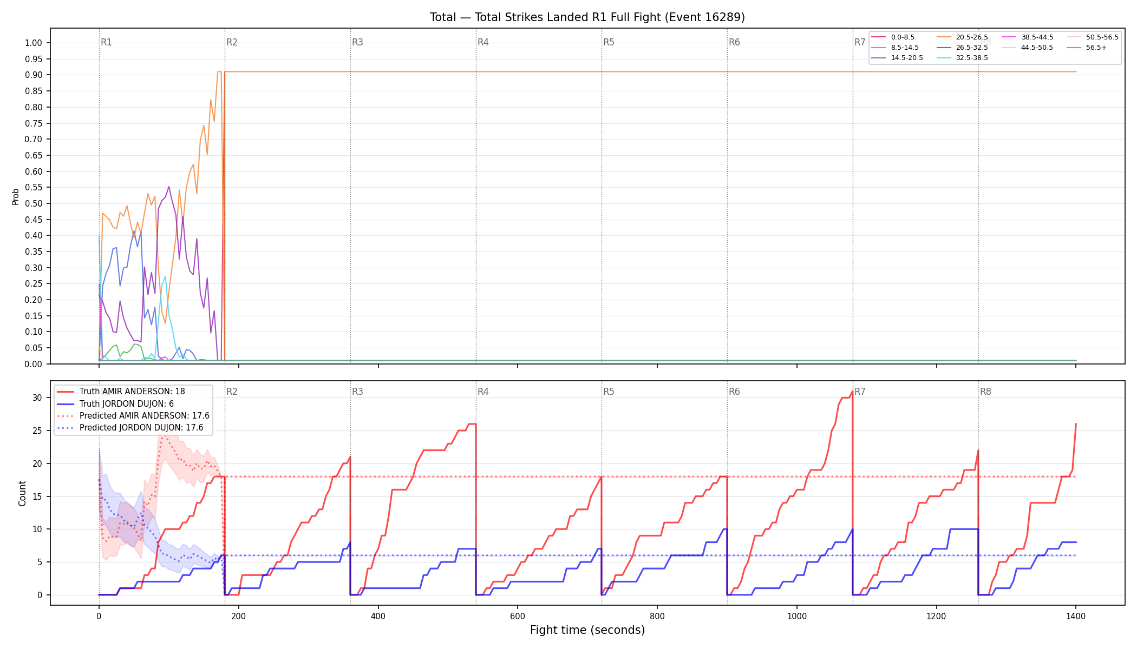This screenshot has width=1137, height=649.
Task: Click the R5 round marker in probability plot
Action: (x=609, y=42)
